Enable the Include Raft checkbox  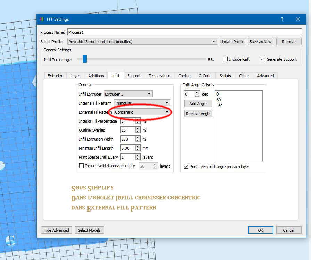[225, 59]
